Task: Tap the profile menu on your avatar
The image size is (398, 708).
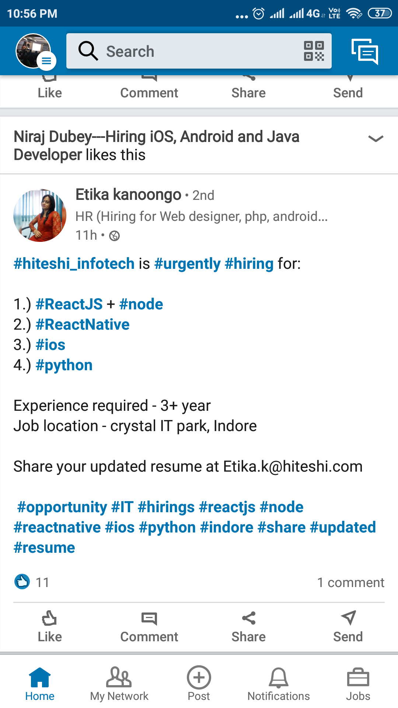Action: (x=33, y=51)
